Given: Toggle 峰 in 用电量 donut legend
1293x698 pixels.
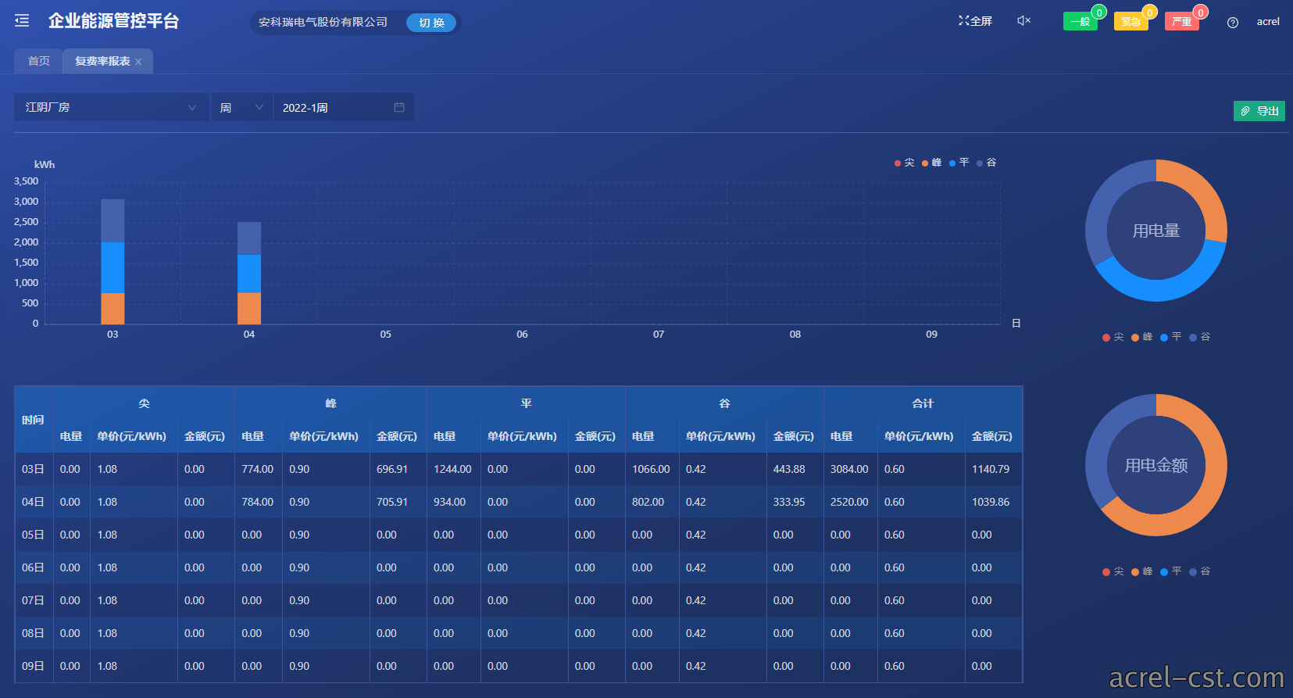Looking at the screenshot, I should [1142, 337].
